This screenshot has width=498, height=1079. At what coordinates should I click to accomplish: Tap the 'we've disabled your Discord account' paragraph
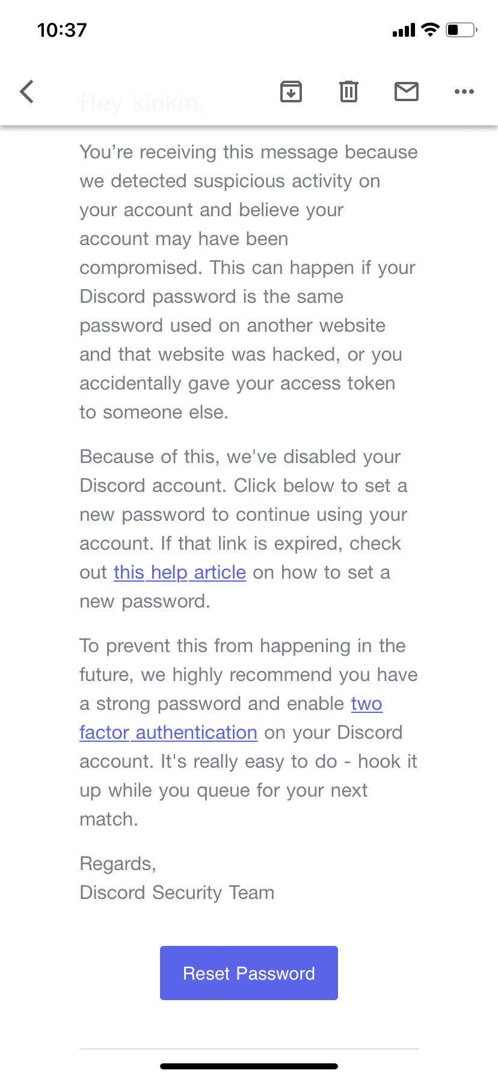(244, 529)
